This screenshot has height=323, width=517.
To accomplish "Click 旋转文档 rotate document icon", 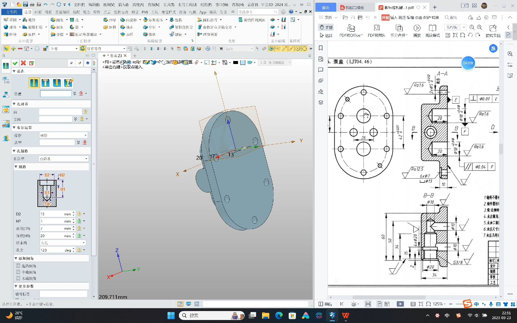I will pyautogui.click(x=493, y=31).
